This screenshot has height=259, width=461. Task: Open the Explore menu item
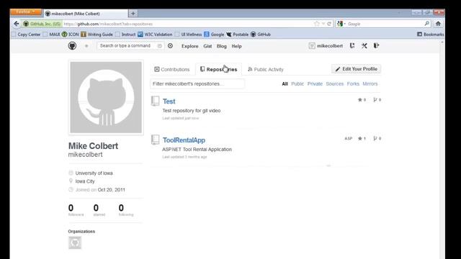pos(190,46)
